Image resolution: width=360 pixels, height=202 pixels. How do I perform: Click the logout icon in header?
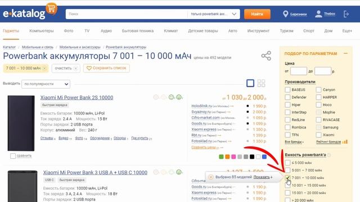[x=346, y=14]
